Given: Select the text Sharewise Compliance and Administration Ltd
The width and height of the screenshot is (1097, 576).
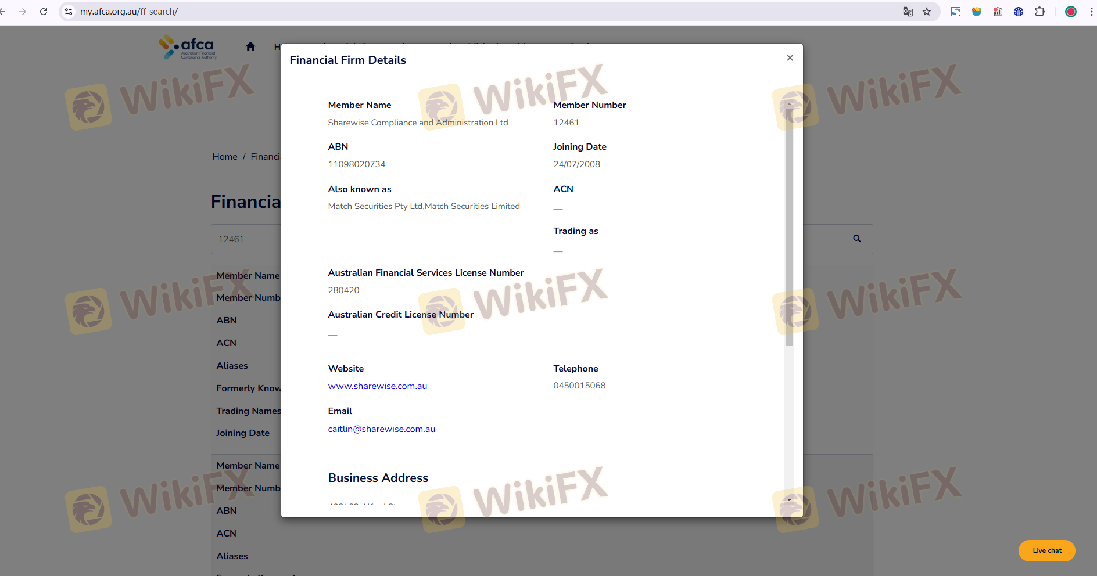Looking at the screenshot, I should [418, 123].
